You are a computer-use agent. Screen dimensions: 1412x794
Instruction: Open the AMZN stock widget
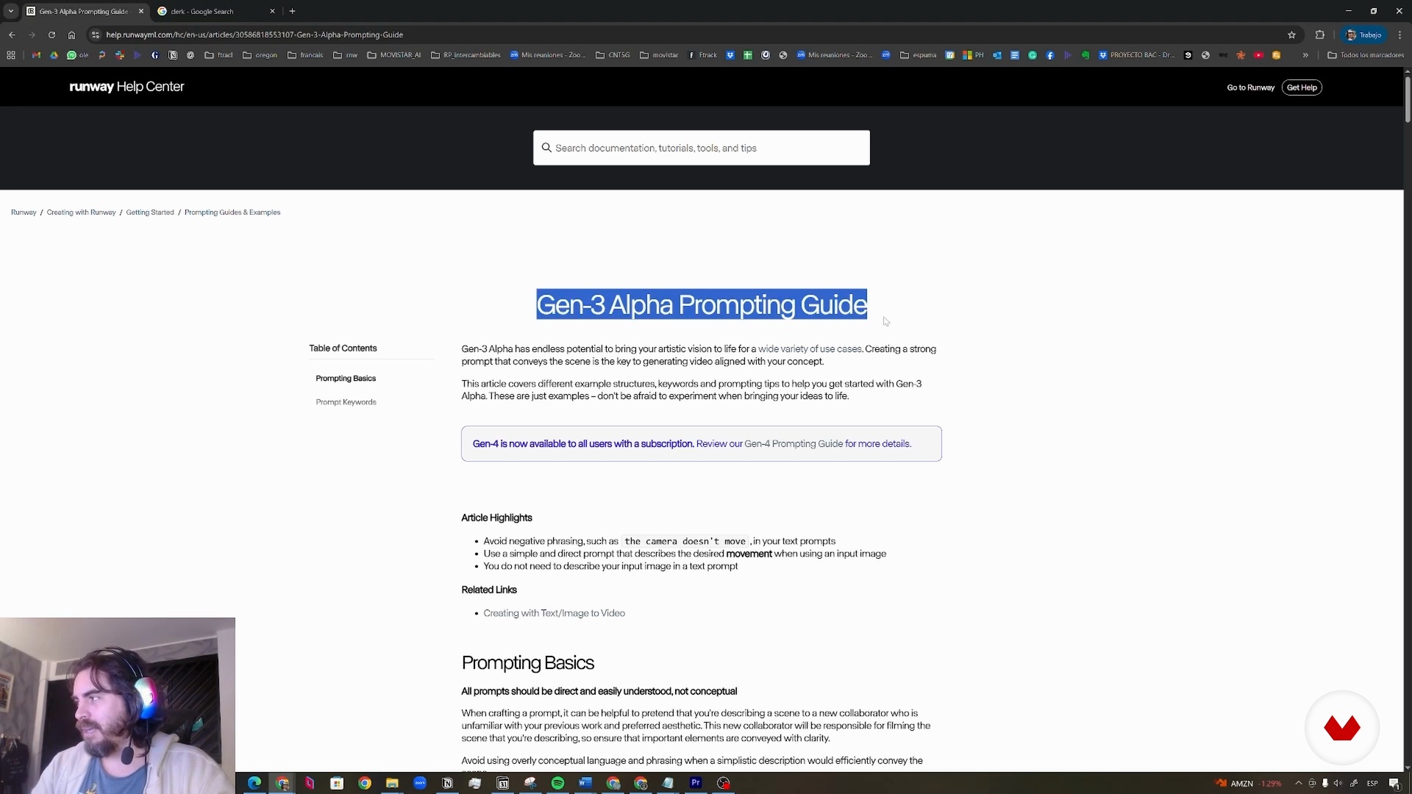coord(1249,784)
